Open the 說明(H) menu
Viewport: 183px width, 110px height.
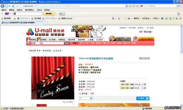tap(47, 10)
